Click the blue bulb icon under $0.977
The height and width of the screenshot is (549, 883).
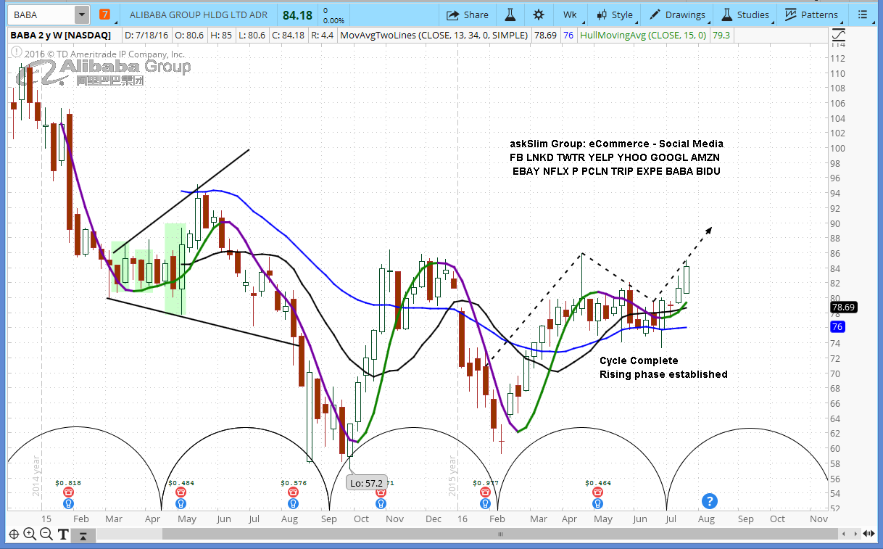485,503
